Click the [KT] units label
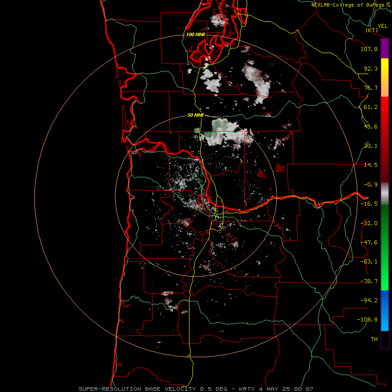 click(372, 30)
